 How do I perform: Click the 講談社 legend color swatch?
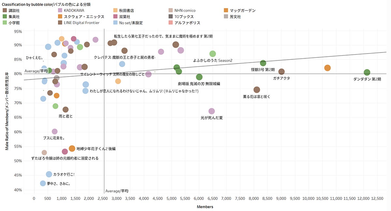click(5, 11)
